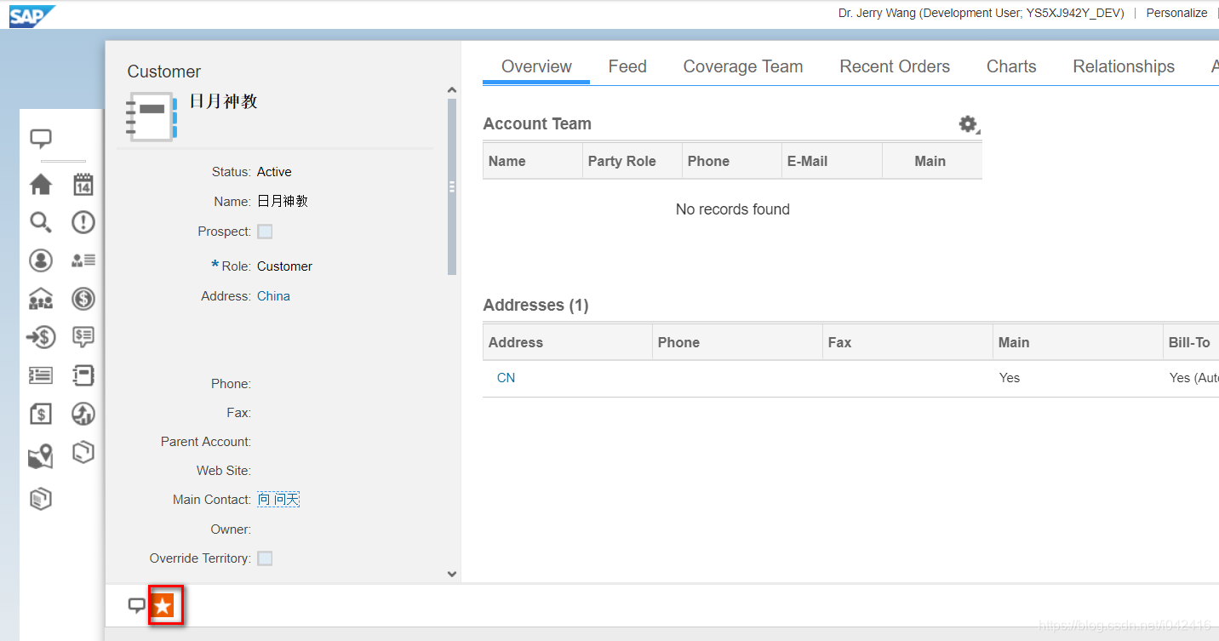The width and height of the screenshot is (1219, 641).
Task: Click the Name value 日月神教 field
Action: pos(283,202)
